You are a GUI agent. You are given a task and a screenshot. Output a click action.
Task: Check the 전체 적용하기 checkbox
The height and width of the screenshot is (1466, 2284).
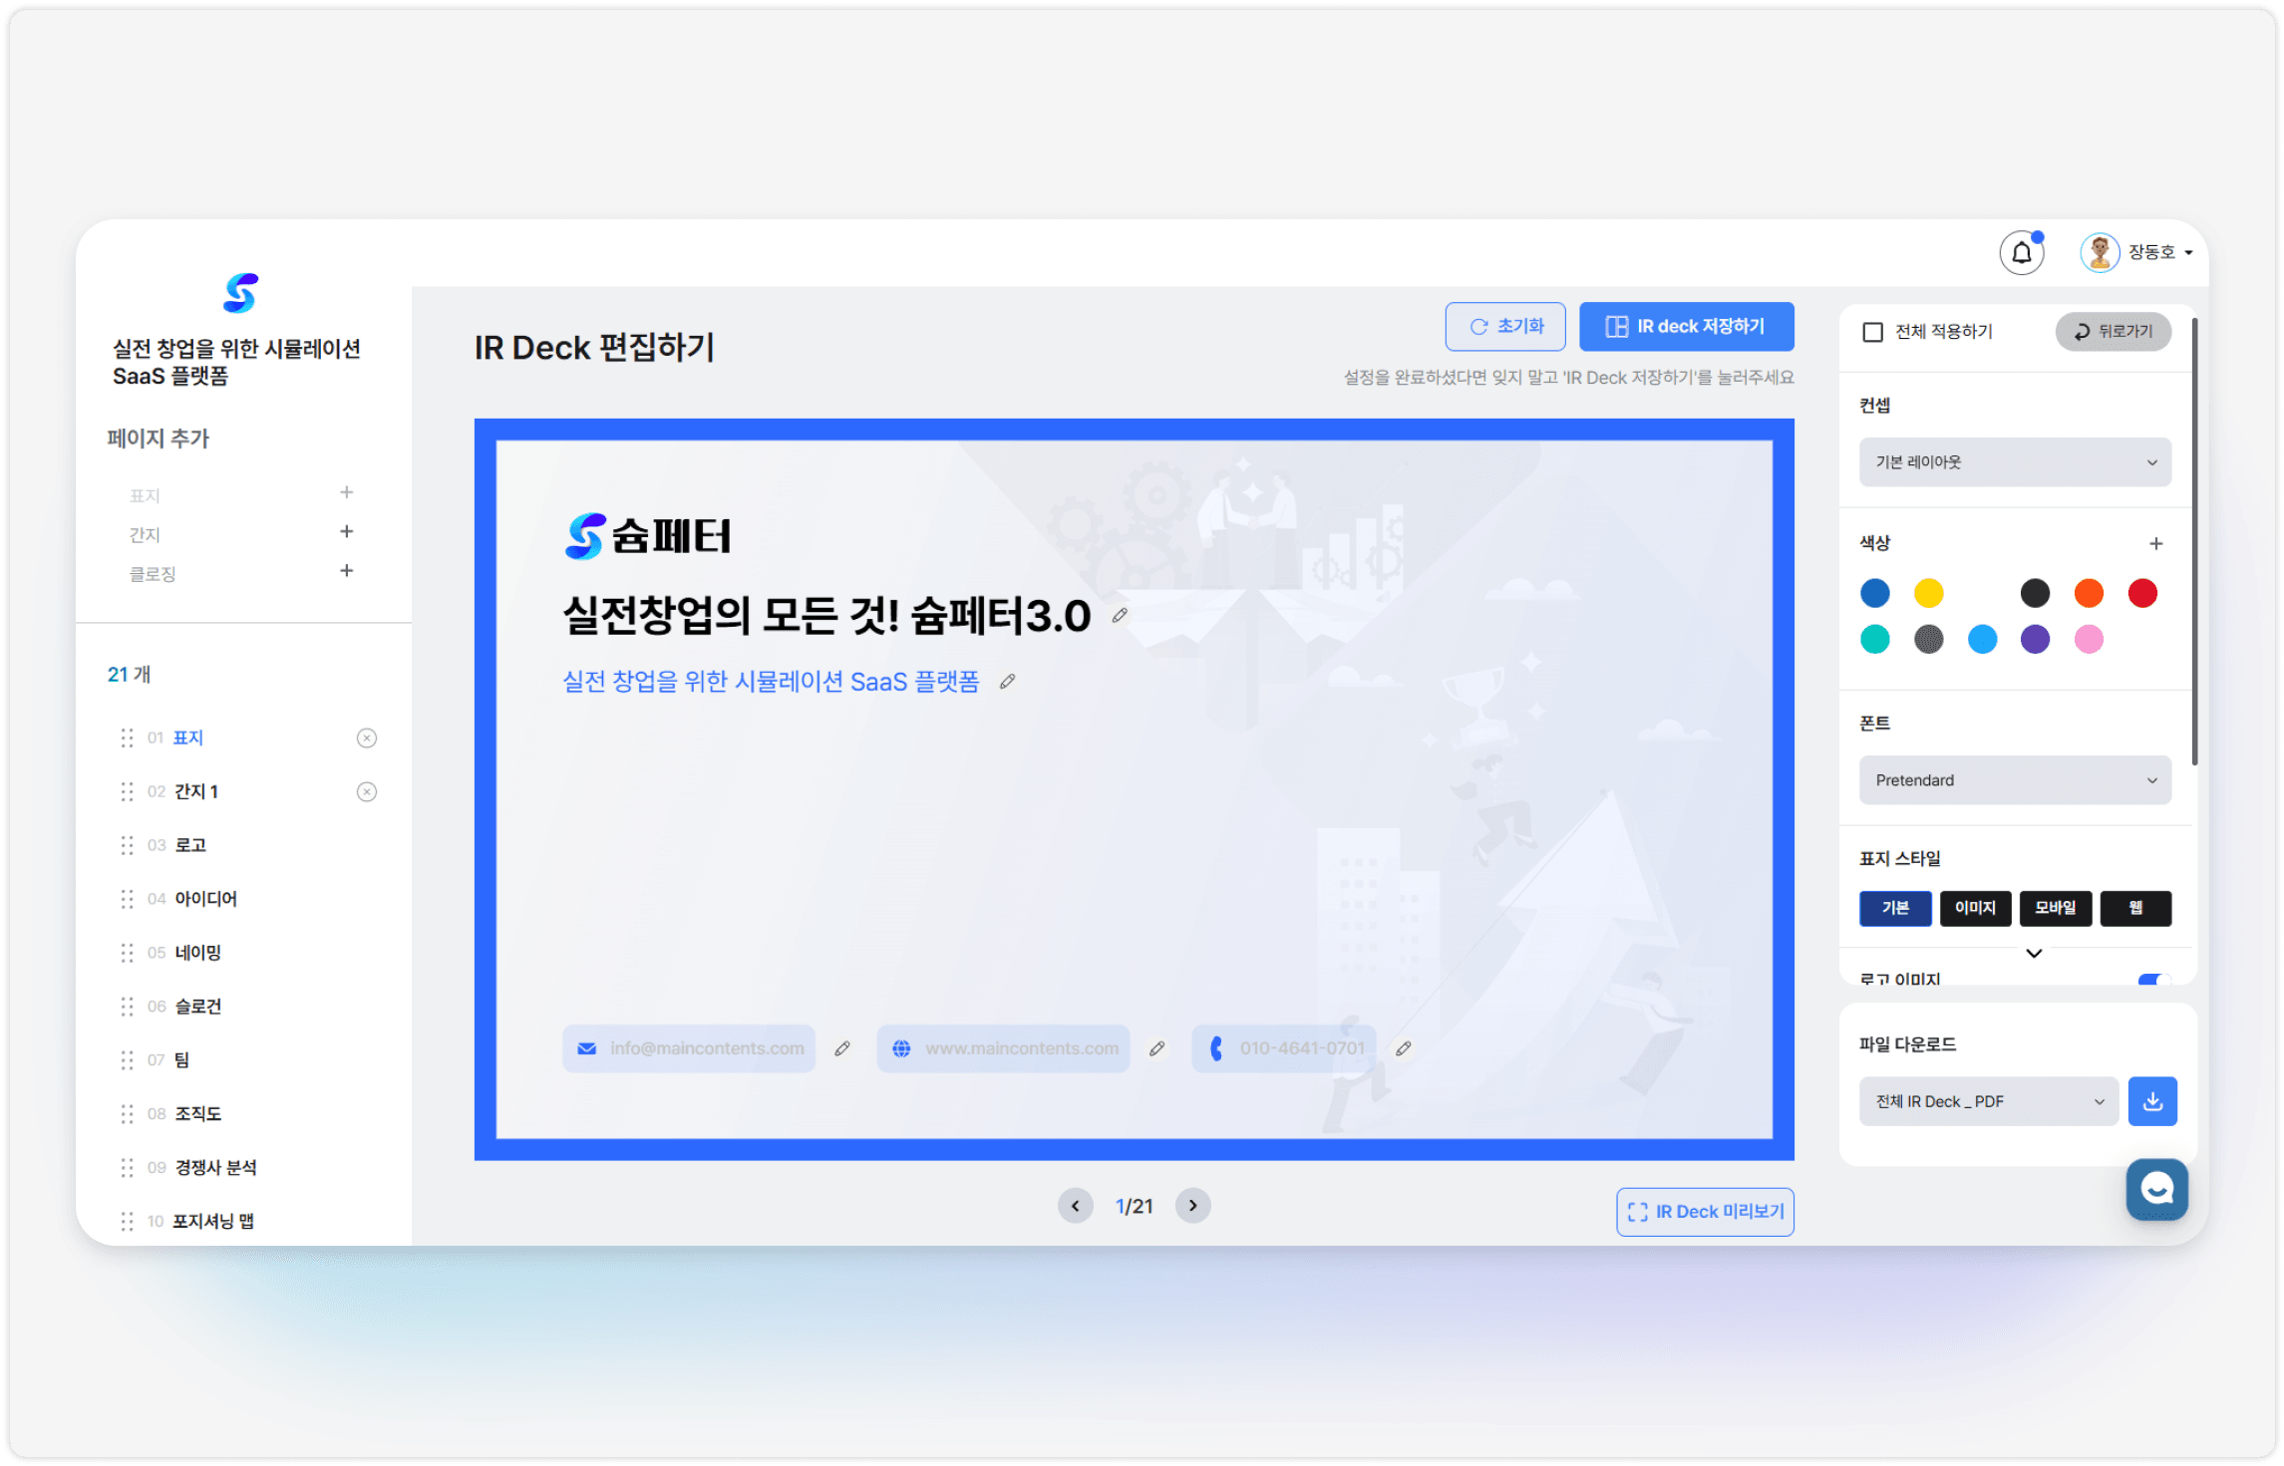point(1873,332)
